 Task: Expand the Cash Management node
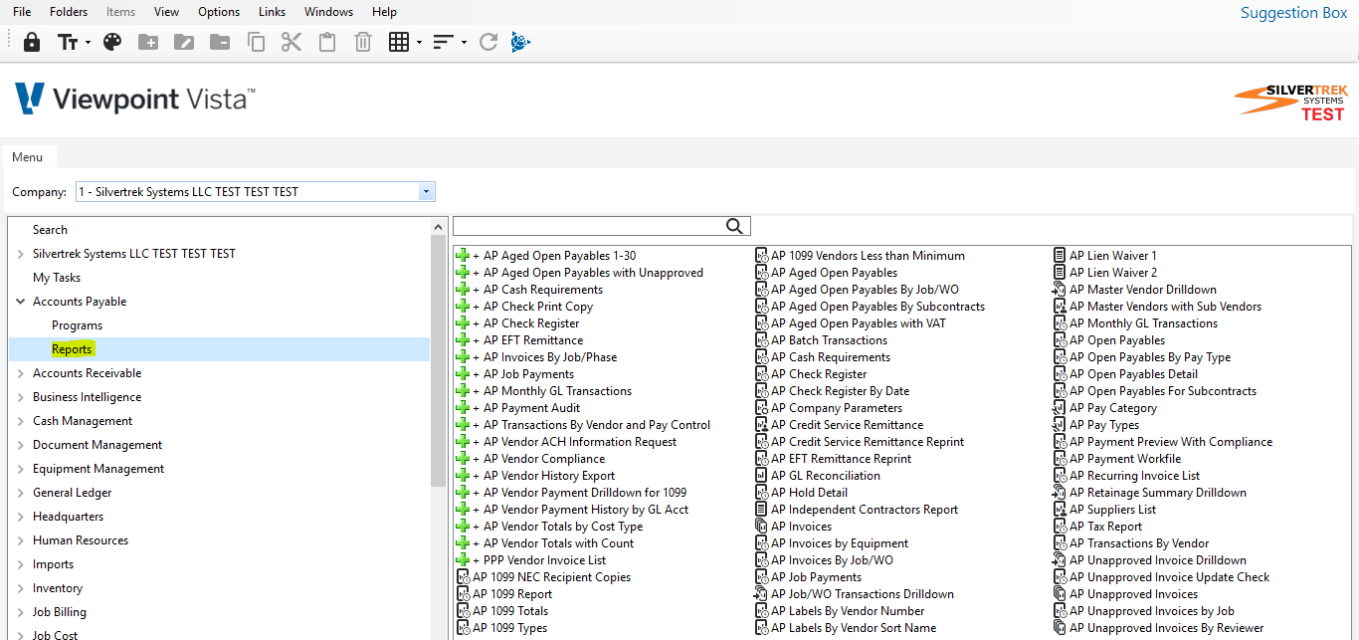[x=21, y=421]
